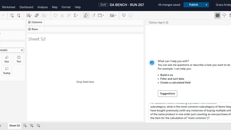Screen dimensions: 231x130
Task: Click the 'Filter and sort data' bullet text
Action: 172,79
